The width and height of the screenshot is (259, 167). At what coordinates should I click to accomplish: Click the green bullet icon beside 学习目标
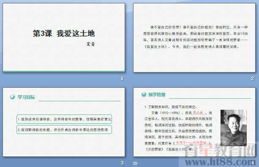click(x=12, y=97)
